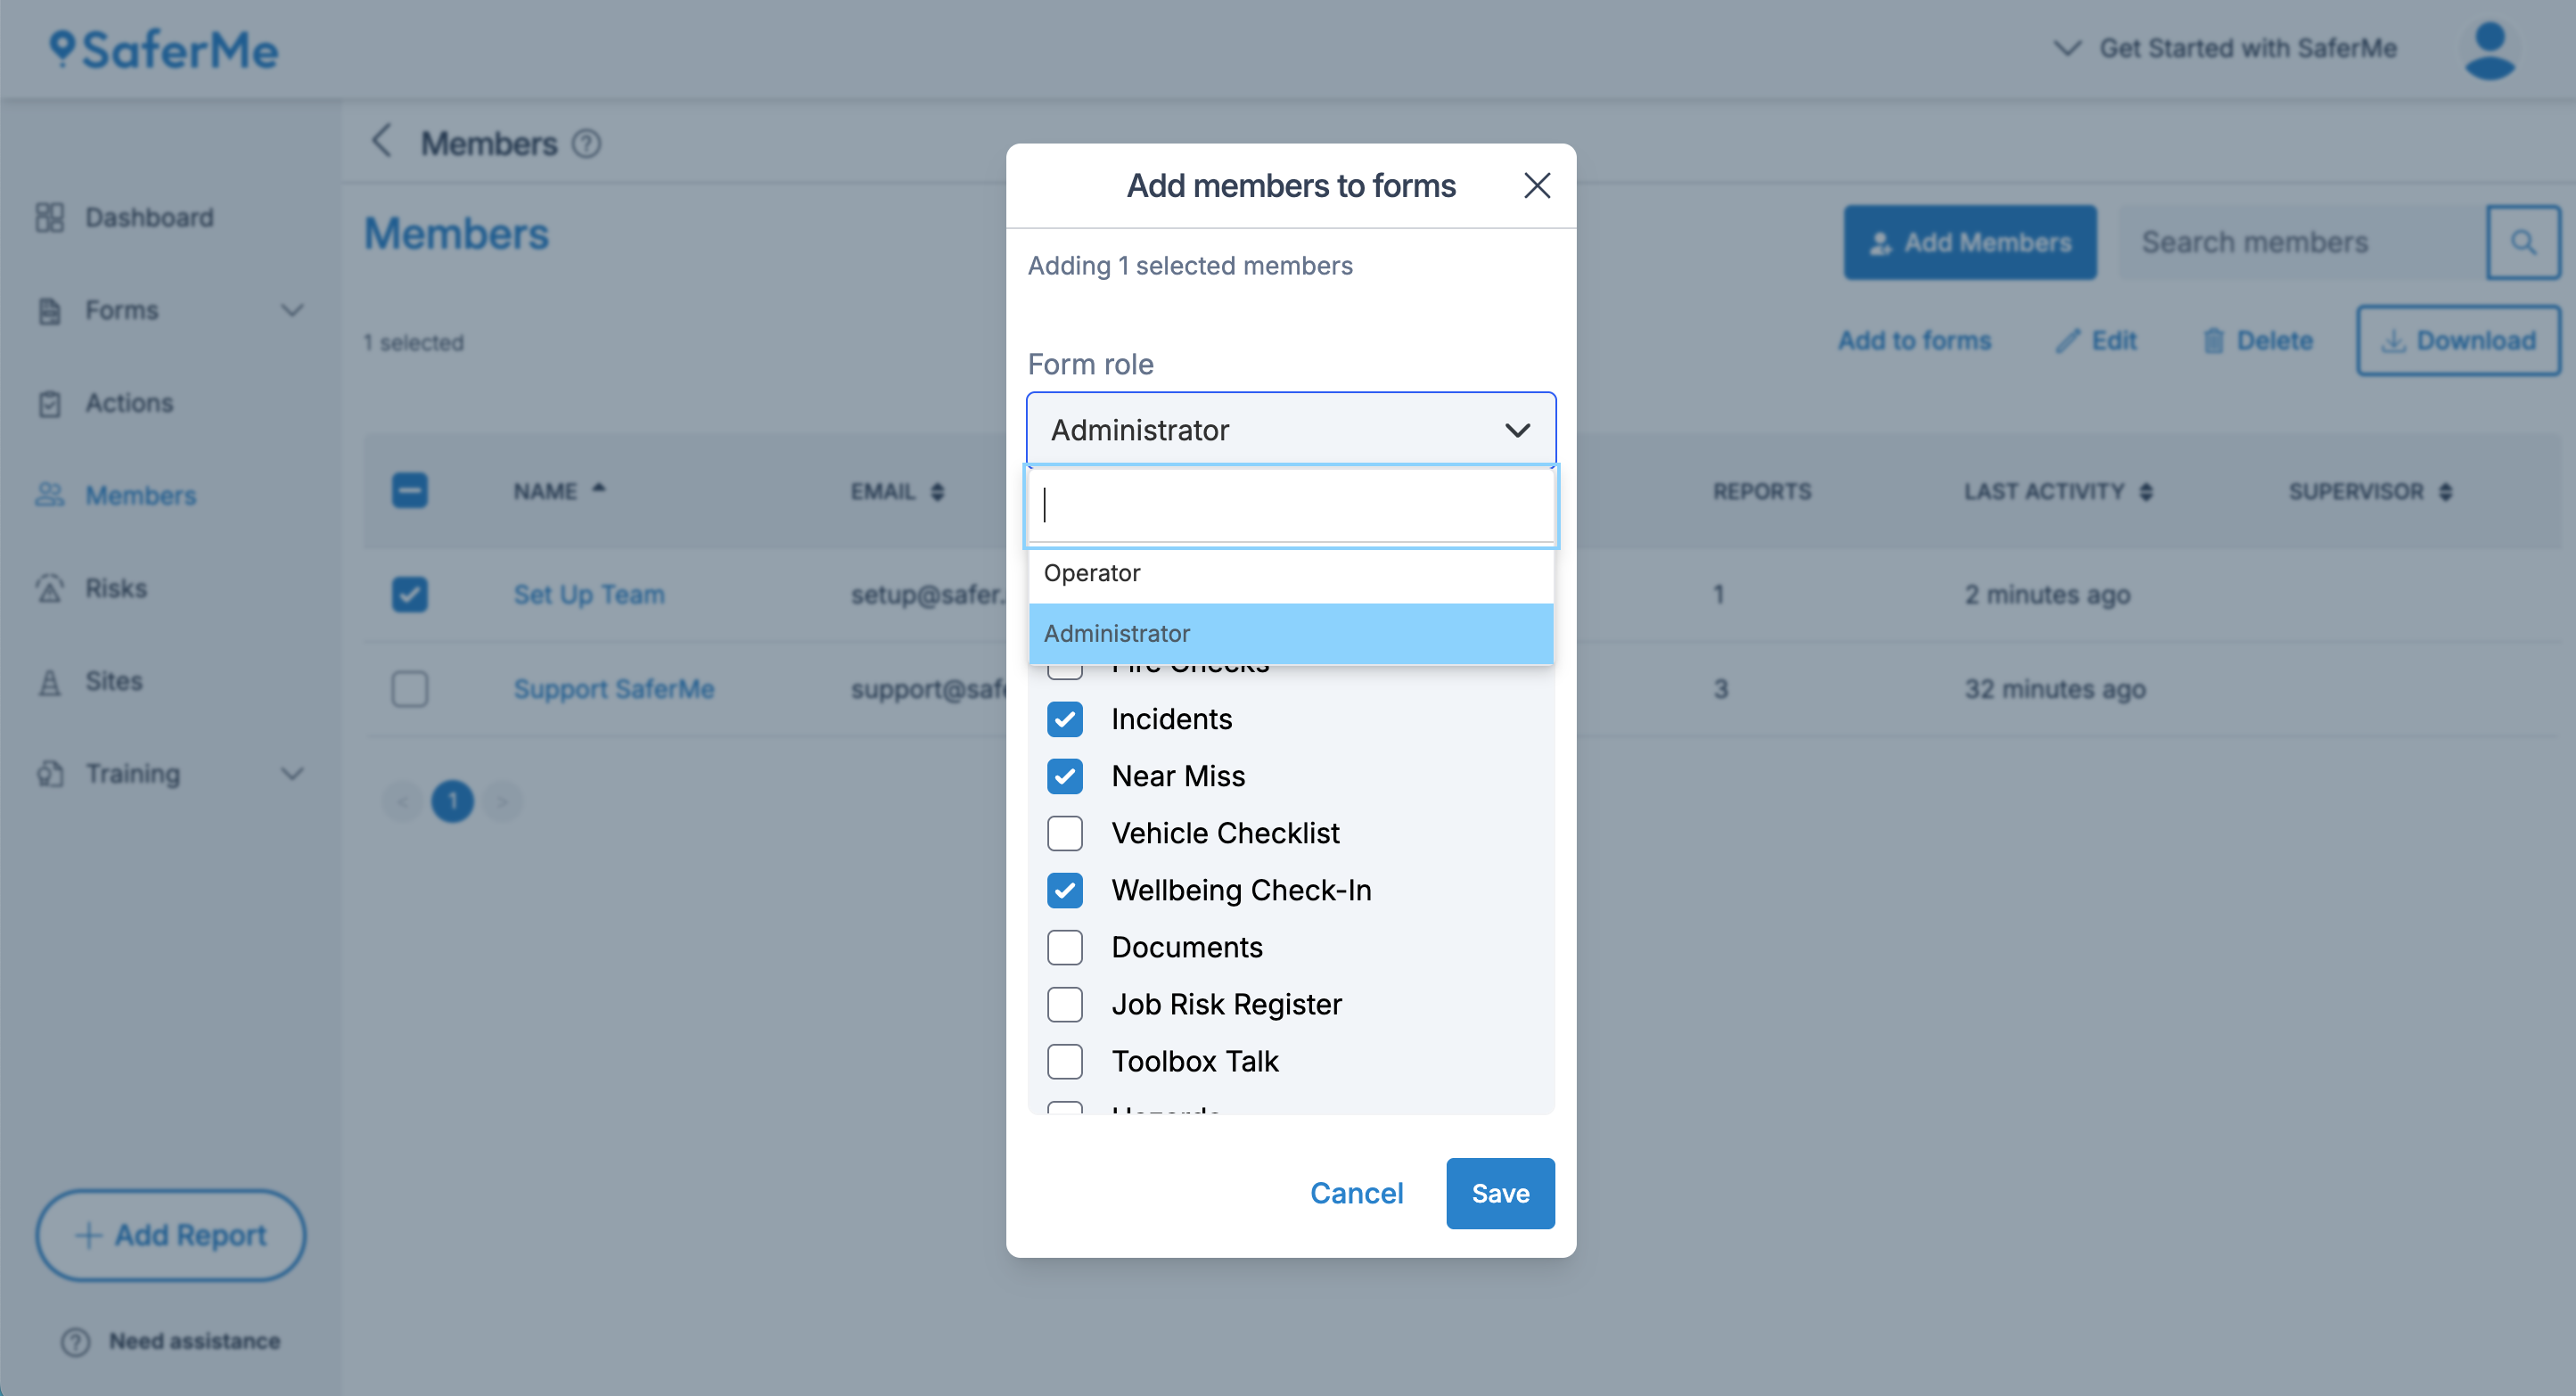This screenshot has height=1396, width=2576.
Task: Select the Actions sidebar icon
Action: (51, 403)
